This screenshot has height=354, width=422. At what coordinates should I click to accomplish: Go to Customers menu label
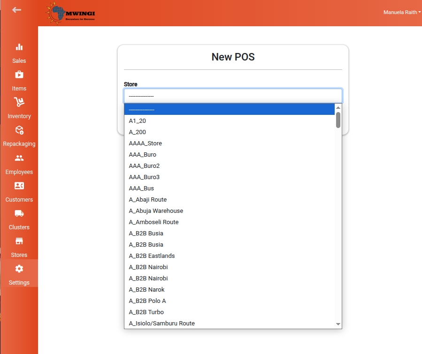(x=19, y=199)
